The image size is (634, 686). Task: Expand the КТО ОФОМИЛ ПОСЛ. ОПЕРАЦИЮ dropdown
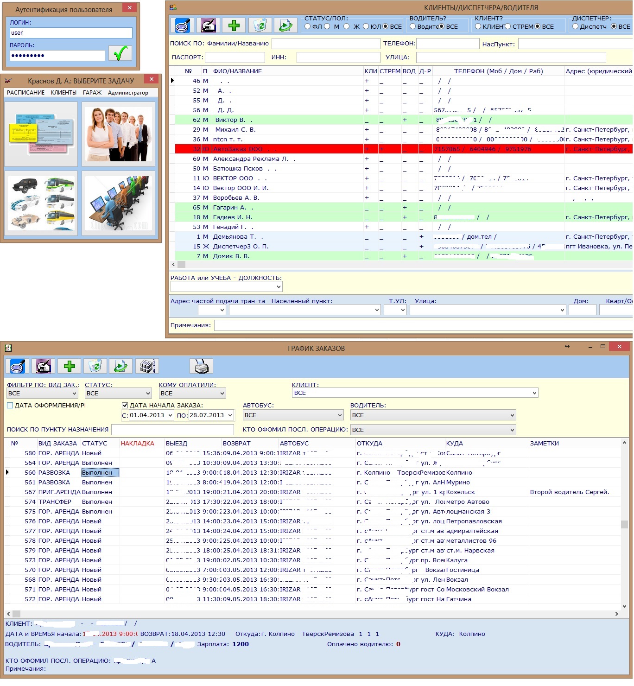433,430
